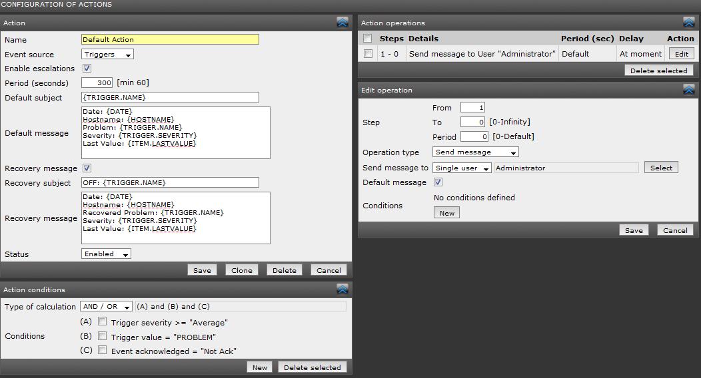
Task: Collapse the Edit operation panel icon
Action: click(689, 90)
